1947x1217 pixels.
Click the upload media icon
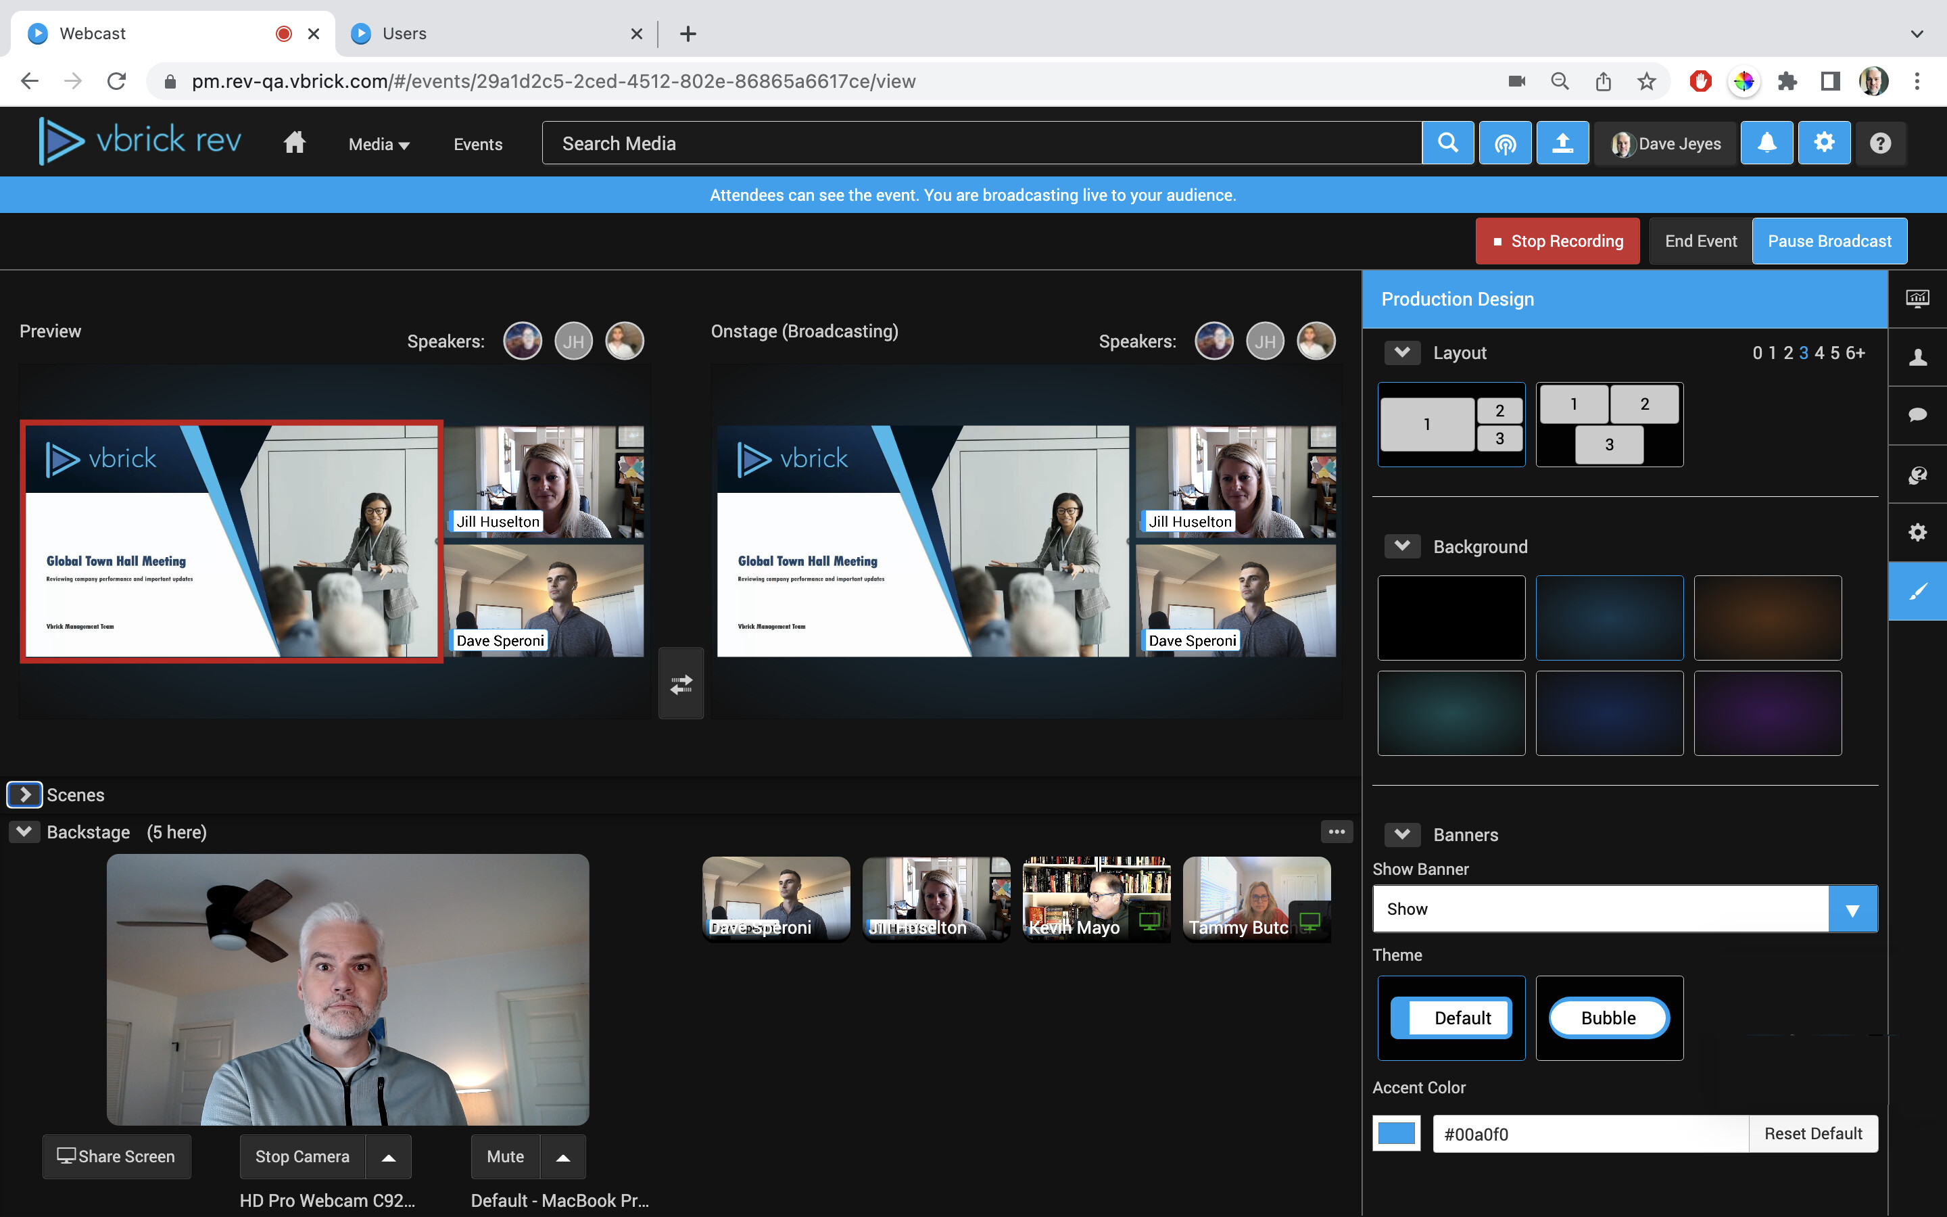pos(1562,143)
